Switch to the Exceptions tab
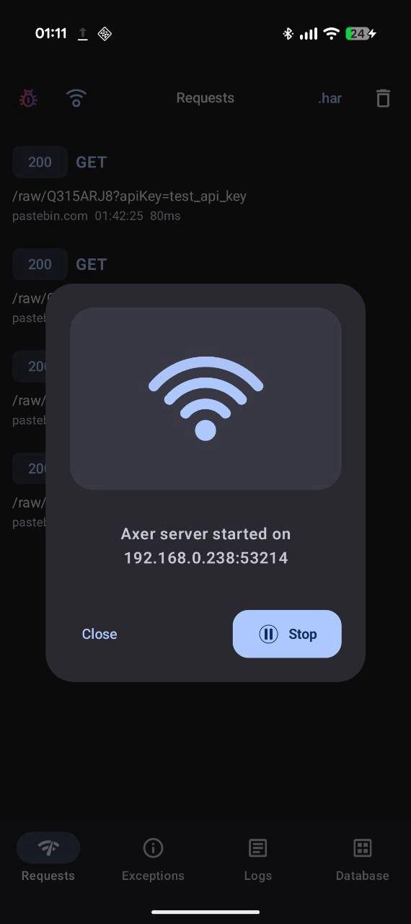This screenshot has width=411, height=924. 153,860
